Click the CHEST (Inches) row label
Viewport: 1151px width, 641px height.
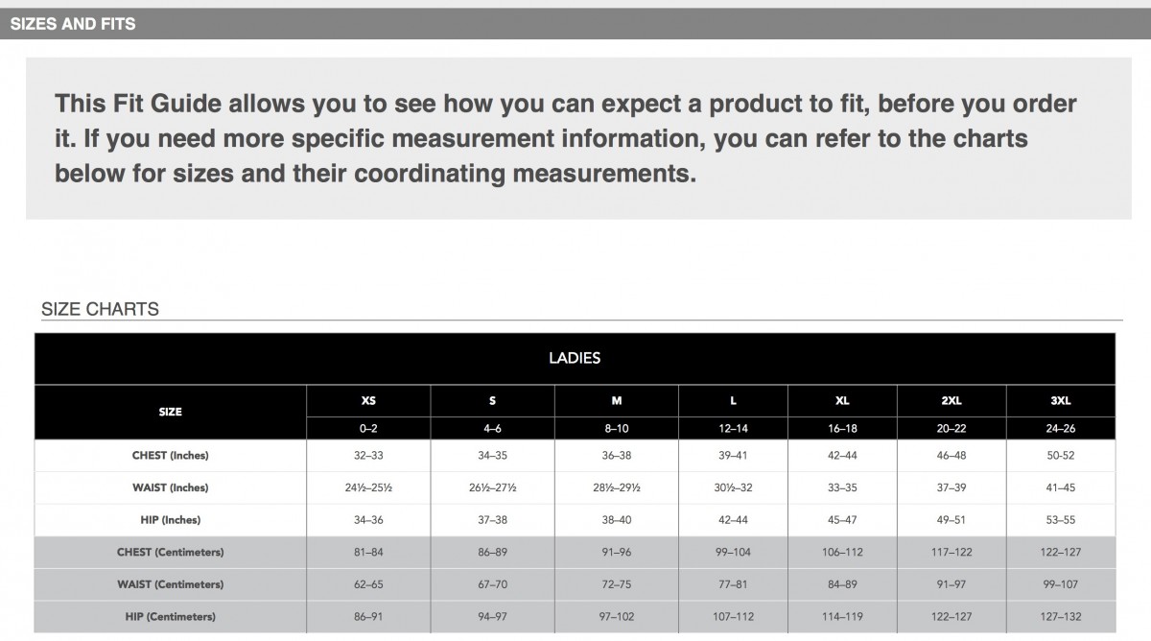170,456
